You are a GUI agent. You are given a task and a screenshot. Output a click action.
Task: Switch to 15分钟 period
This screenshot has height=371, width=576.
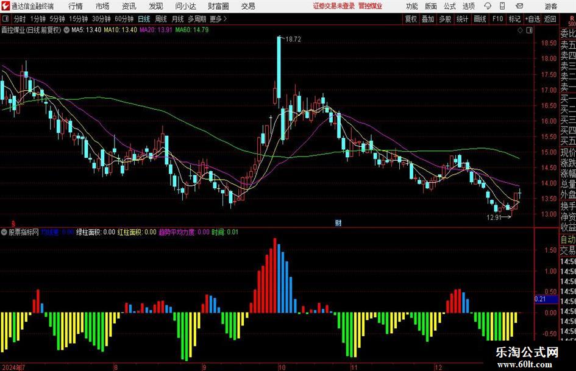coord(78,19)
